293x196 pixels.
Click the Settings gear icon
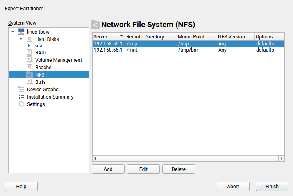click(x=21, y=104)
